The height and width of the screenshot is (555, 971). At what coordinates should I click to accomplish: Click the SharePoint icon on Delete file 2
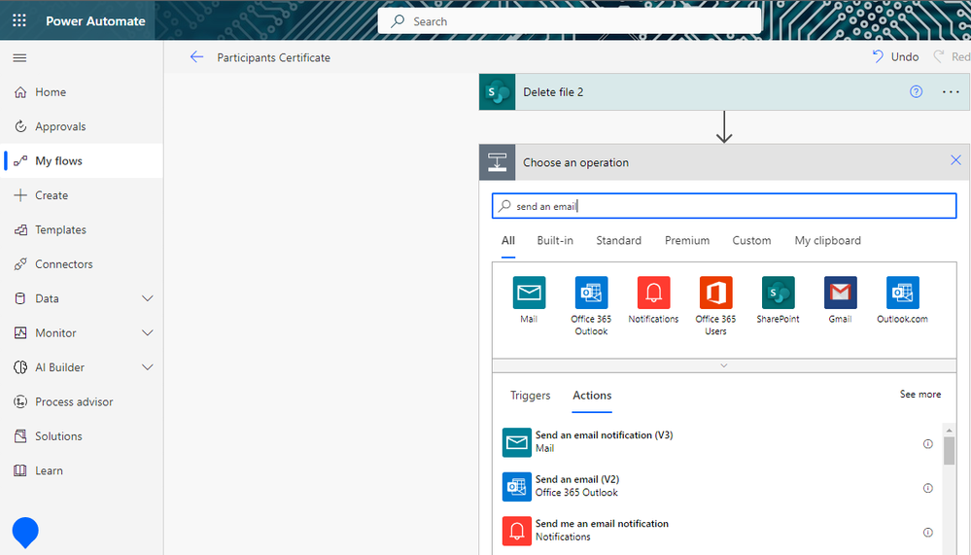(x=498, y=91)
